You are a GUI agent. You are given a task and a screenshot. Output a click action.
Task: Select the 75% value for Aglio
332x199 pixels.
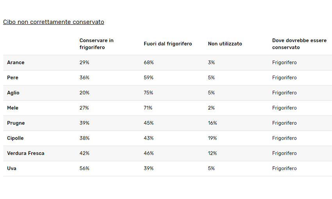point(148,93)
